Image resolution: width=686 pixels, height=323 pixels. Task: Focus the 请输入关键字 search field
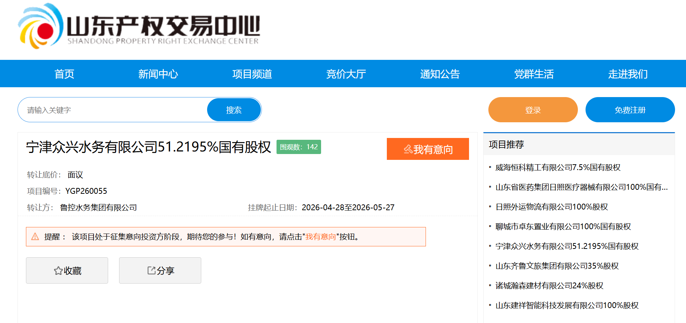click(x=113, y=110)
